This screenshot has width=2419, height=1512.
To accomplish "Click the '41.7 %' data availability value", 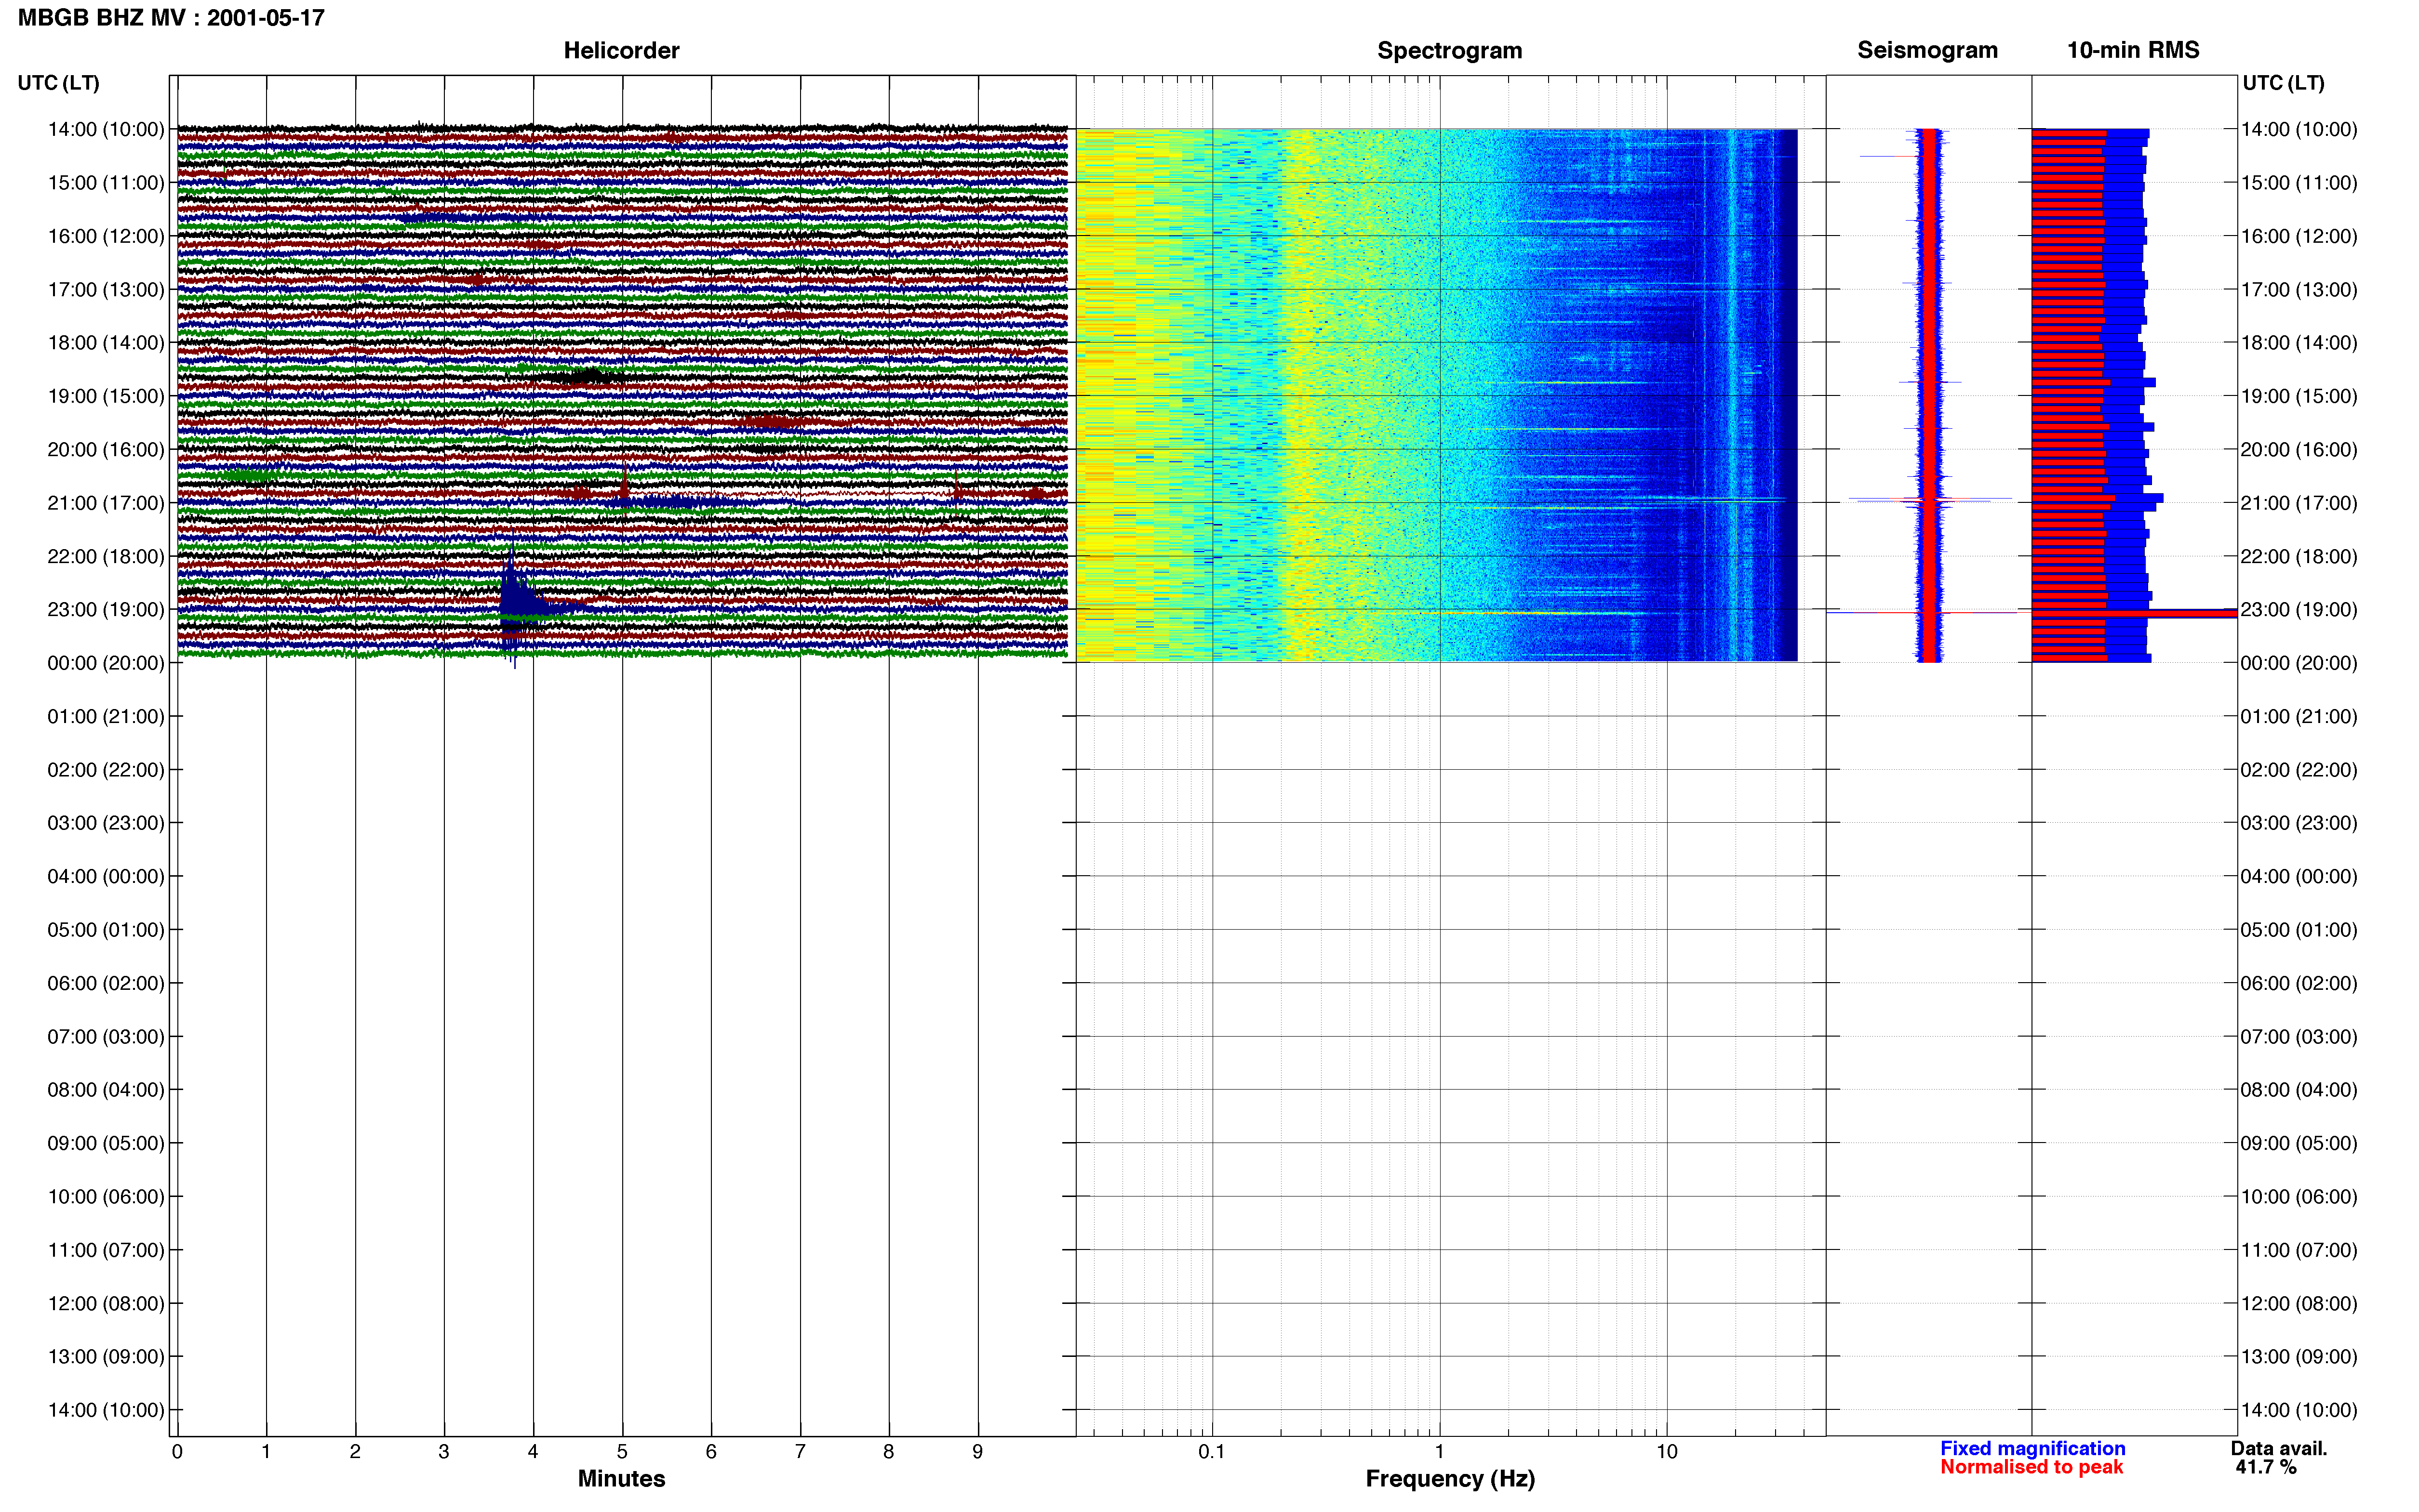I will [2266, 1467].
